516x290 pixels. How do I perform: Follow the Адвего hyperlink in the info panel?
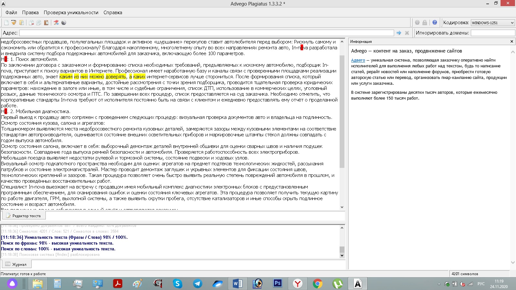tap(358, 60)
